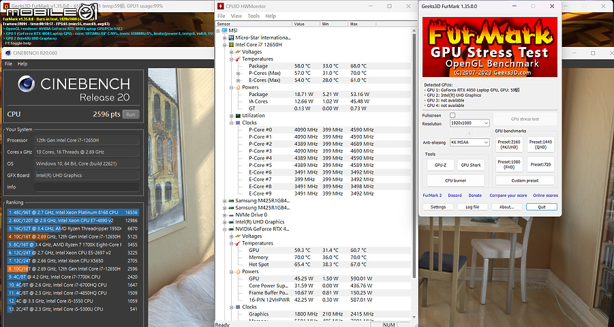Click the Max column header
The height and width of the screenshot is (327, 614).
(363, 24)
